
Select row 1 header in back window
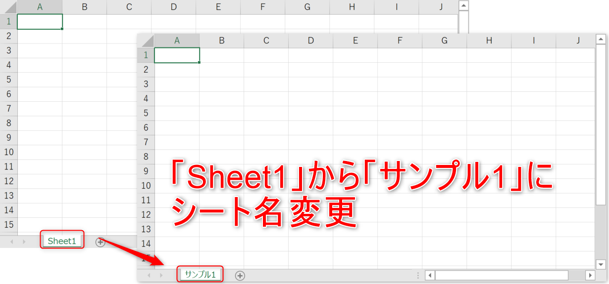(8, 22)
